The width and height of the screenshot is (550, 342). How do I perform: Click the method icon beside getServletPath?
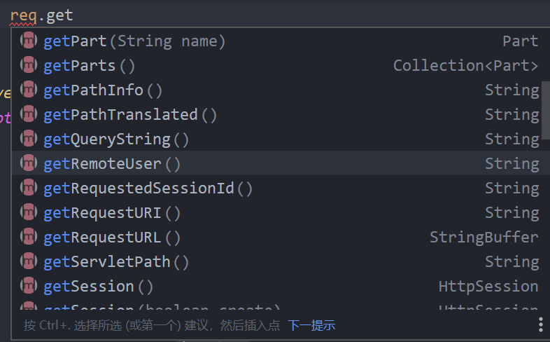(x=28, y=262)
